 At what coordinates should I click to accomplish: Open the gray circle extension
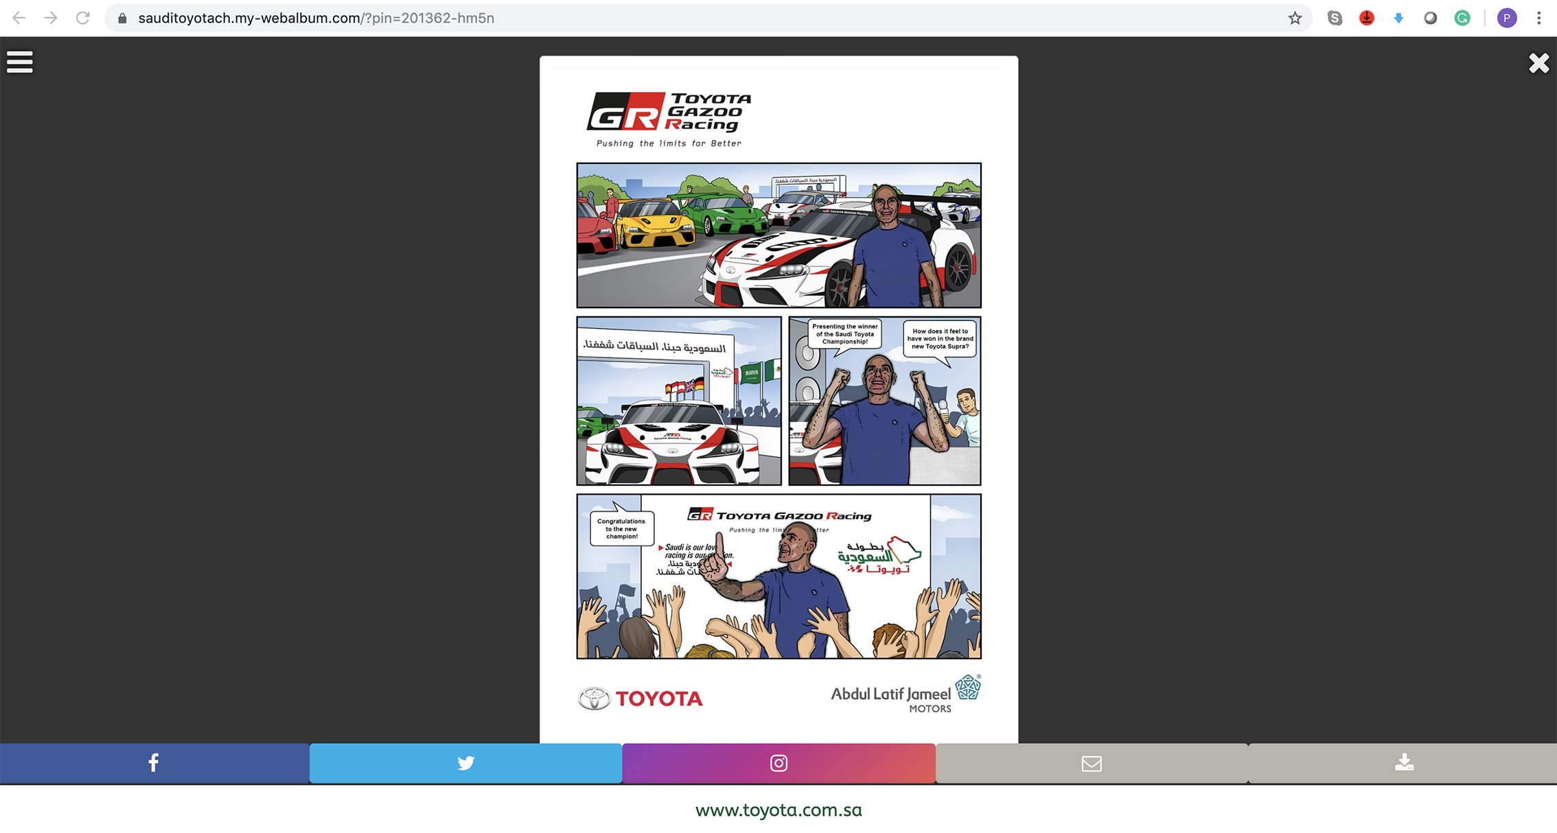coord(1430,19)
